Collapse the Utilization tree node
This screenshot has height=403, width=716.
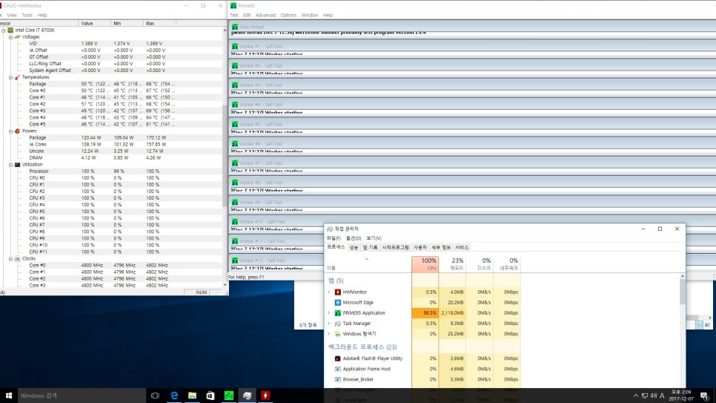click(x=10, y=165)
